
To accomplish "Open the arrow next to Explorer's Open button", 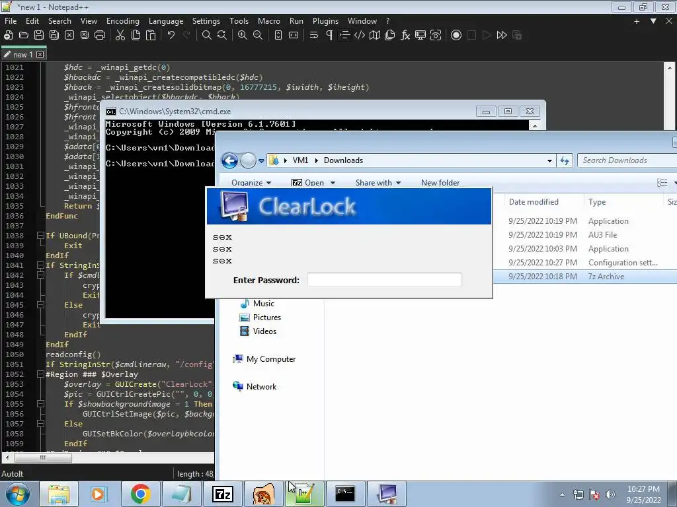I will (333, 183).
